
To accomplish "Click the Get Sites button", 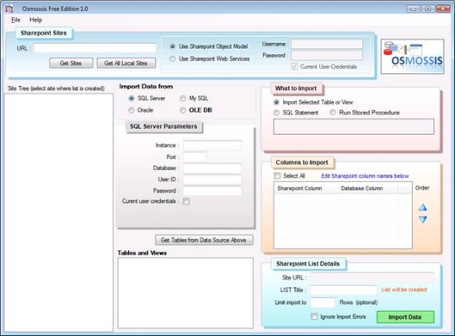I will (71, 63).
